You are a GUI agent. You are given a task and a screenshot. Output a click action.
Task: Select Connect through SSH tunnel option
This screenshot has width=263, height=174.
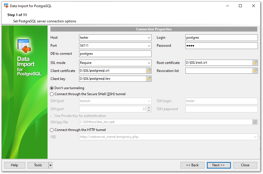tap(52, 94)
